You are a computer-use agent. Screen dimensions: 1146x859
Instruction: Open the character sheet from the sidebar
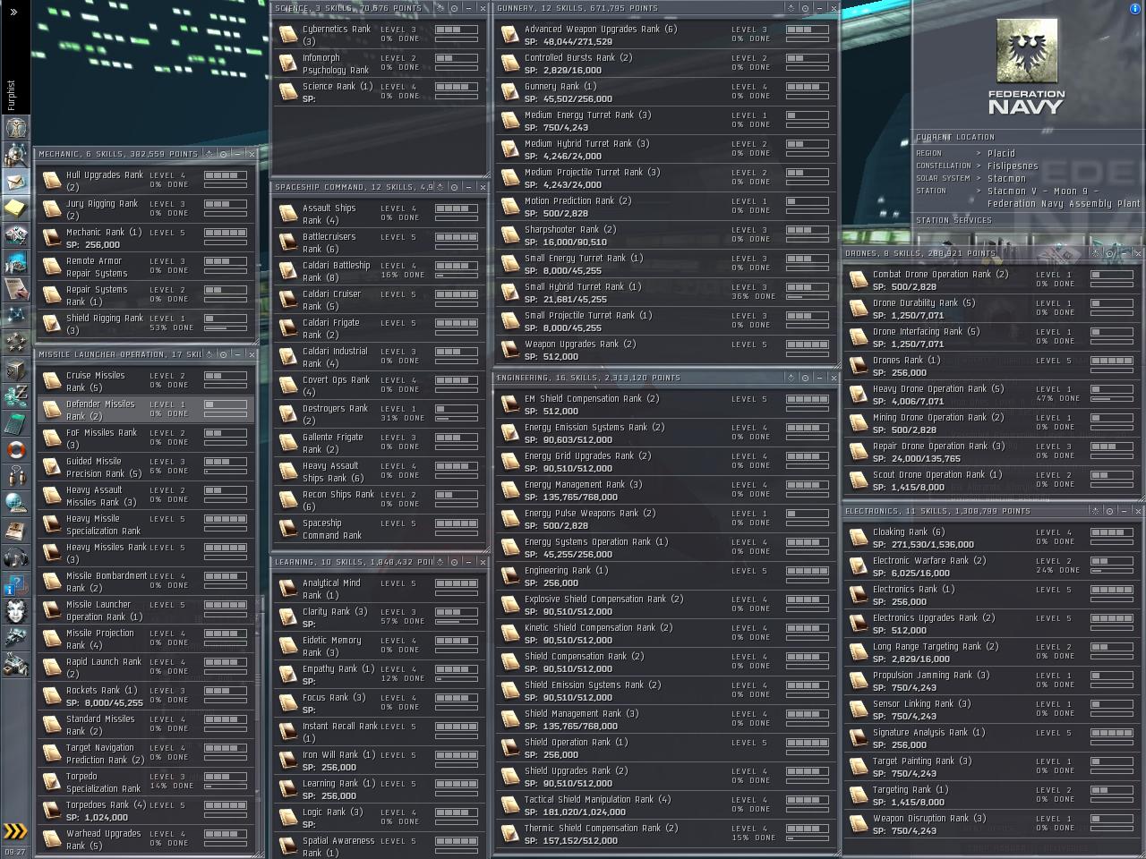(x=15, y=127)
